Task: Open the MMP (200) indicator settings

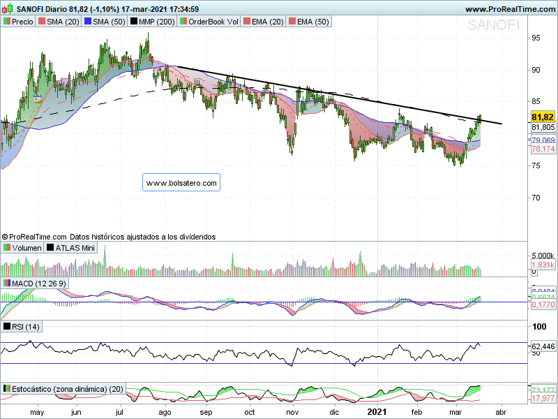Action: (152, 22)
